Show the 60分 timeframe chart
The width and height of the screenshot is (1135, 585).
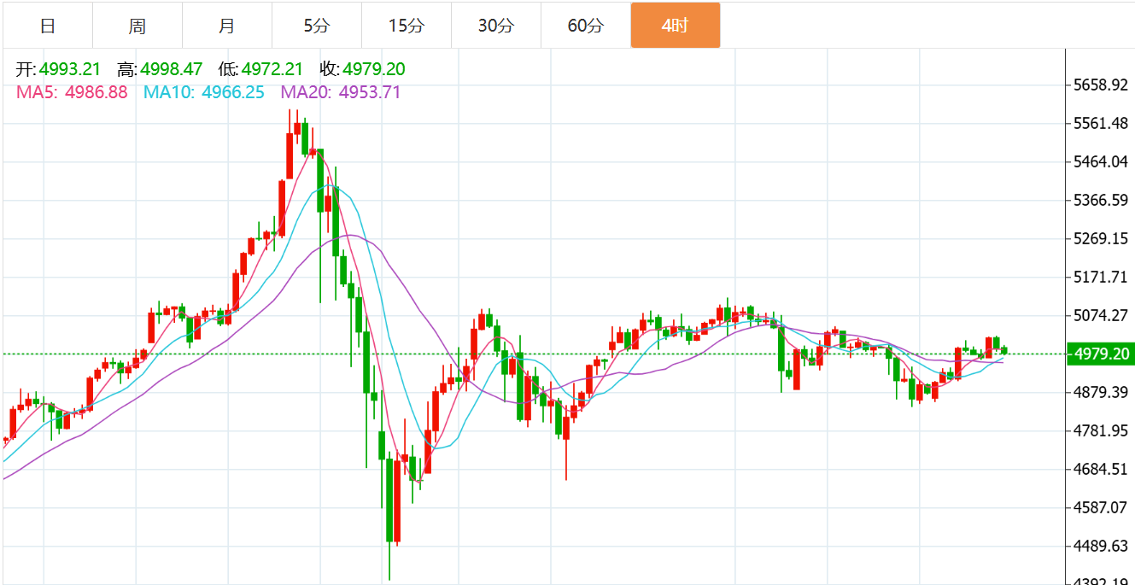coord(585,26)
